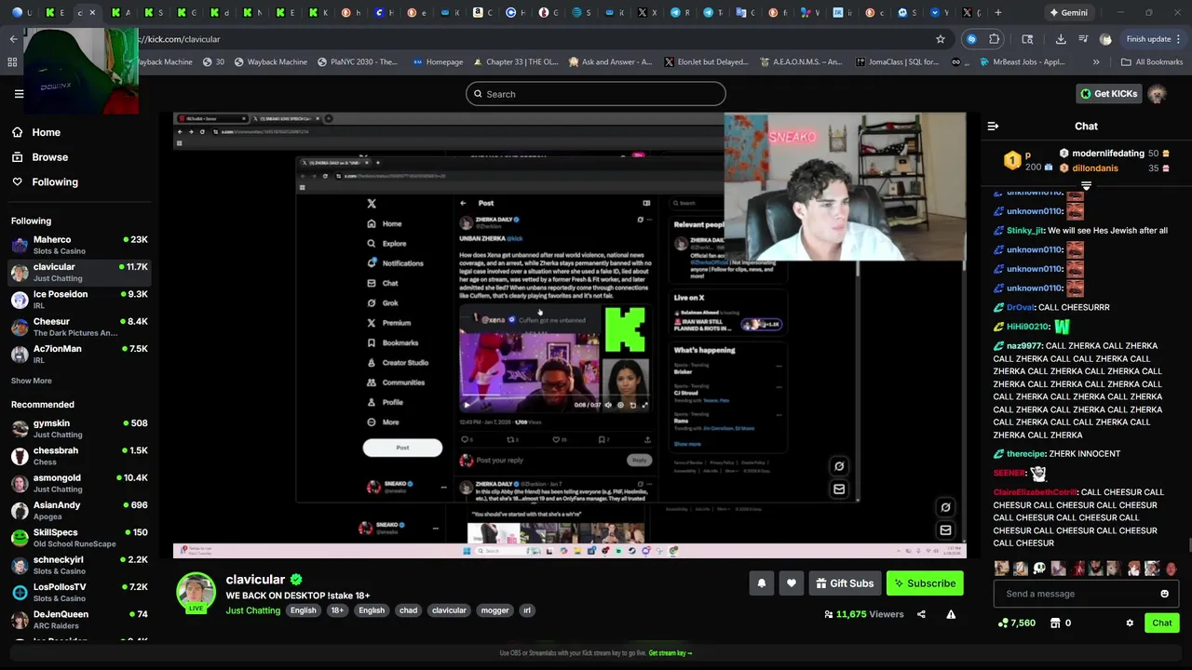The image size is (1192, 670).
Task: Expand the following list with Show More
Action: coord(32,381)
